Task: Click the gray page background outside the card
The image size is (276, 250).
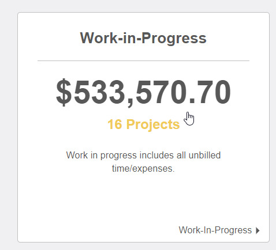Action: click(8, 125)
